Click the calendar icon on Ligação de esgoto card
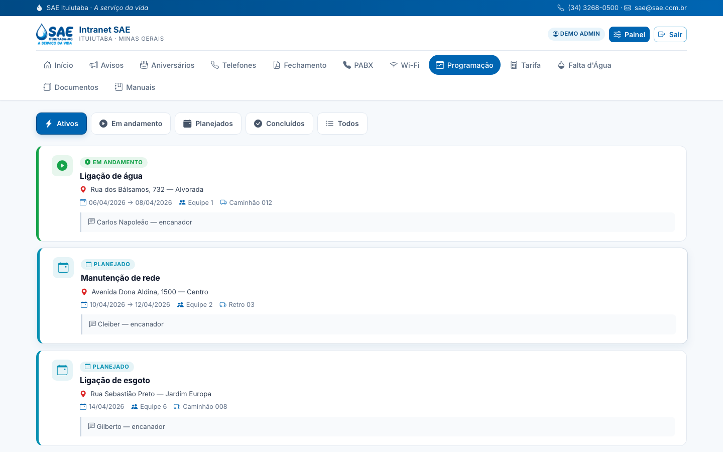The height and width of the screenshot is (452, 723). click(x=62, y=370)
